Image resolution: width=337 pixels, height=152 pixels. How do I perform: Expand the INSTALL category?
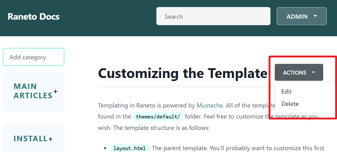point(30,139)
